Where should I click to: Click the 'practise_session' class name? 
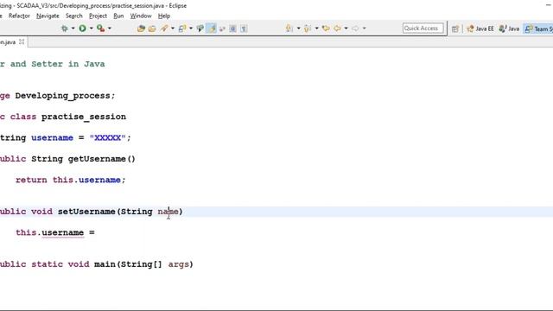(84, 117)
